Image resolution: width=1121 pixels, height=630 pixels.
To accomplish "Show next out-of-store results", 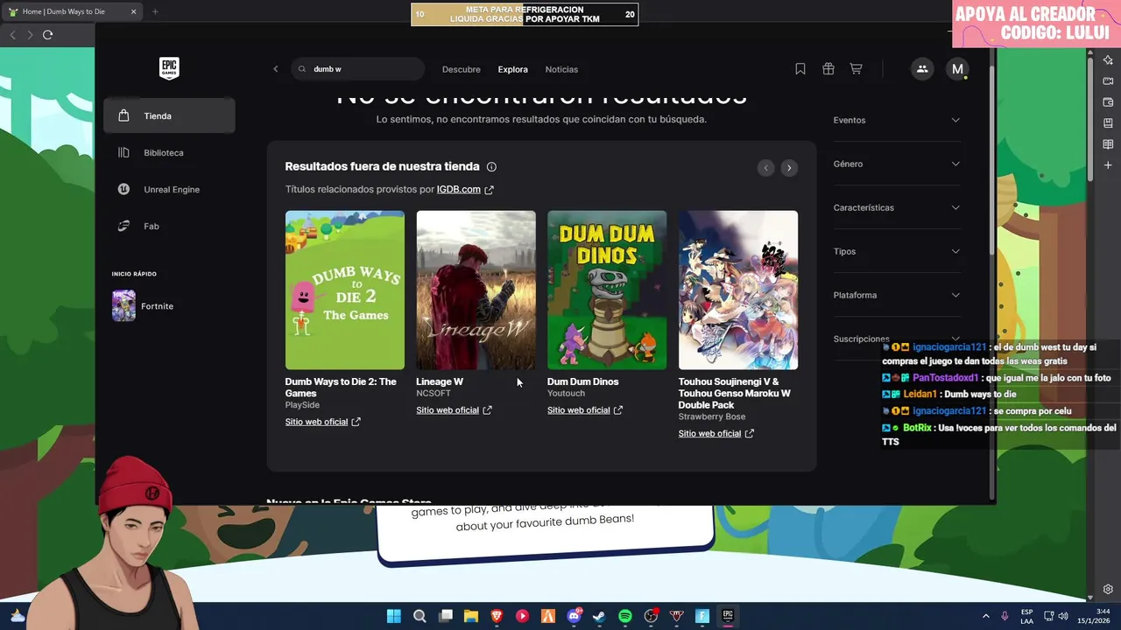I will coord(789,168).
